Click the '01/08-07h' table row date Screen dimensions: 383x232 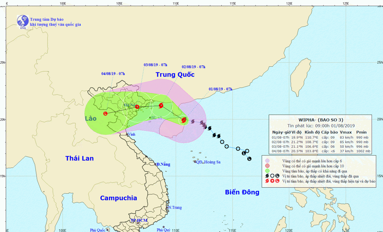[280, 137]
